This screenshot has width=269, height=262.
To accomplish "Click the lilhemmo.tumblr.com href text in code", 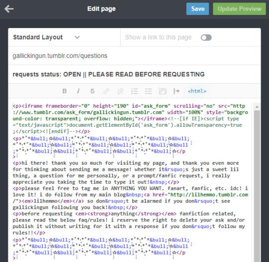I will pos(209,195).
